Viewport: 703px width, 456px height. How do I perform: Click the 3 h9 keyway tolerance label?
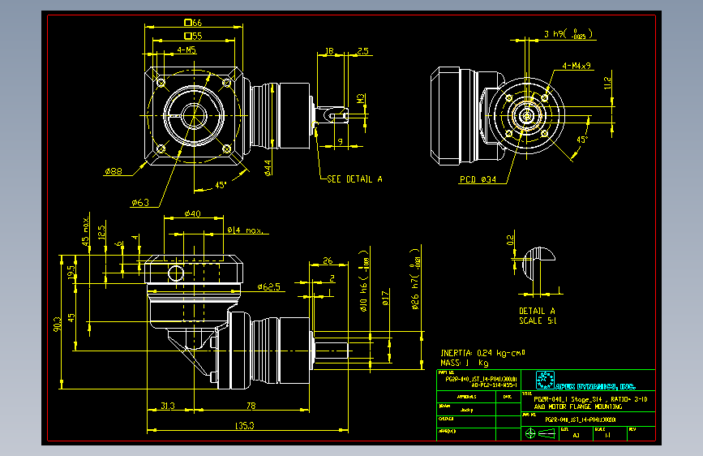(x=568, y=33)
